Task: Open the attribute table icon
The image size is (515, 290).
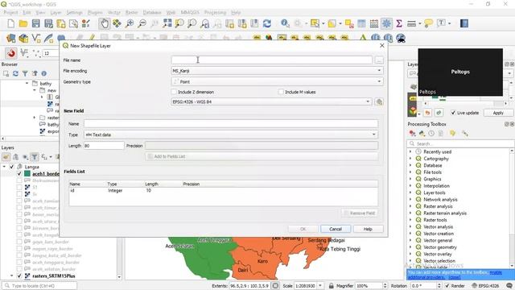Action: point(361,23)
